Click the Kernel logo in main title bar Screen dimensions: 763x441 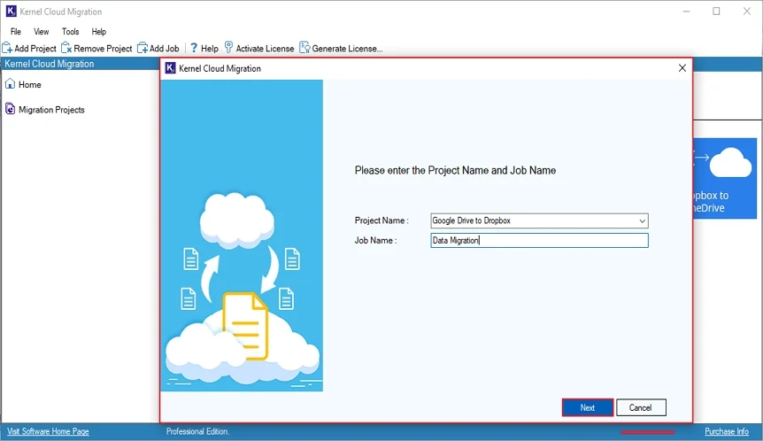(11, 12)
